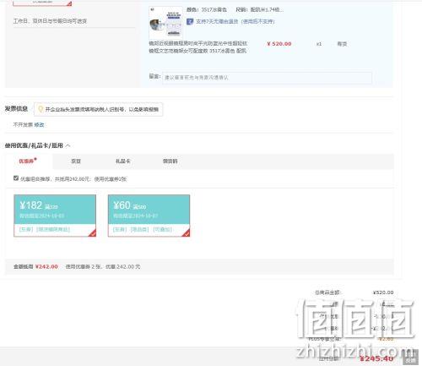Click 修改 link to change invoice
422x366 pixels.
(x=39, y=125)
